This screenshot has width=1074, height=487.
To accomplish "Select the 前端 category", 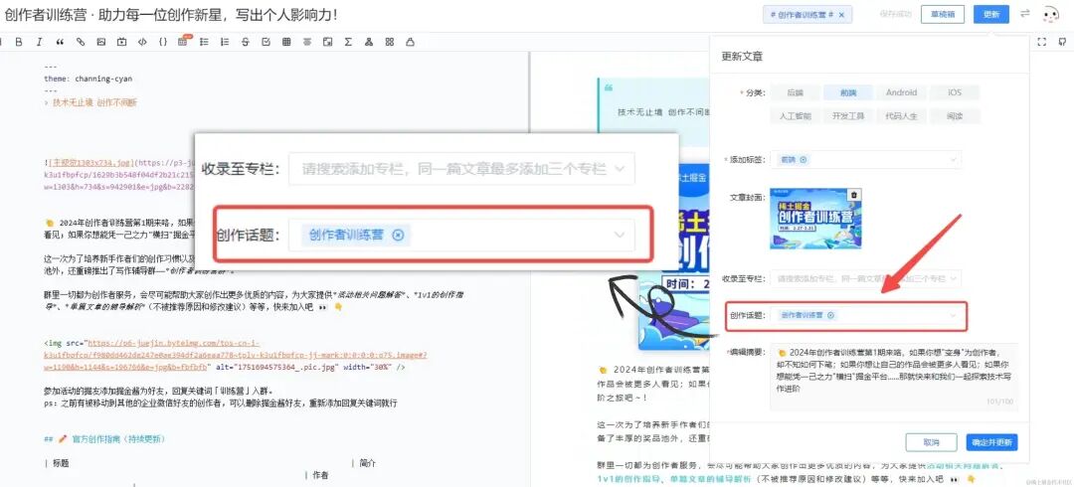I will tap(848, 92).
